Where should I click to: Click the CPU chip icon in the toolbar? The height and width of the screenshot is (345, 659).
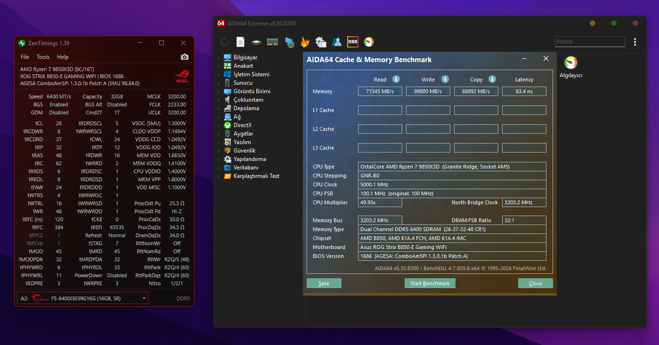pyautogui.click(x=256, y=42)
